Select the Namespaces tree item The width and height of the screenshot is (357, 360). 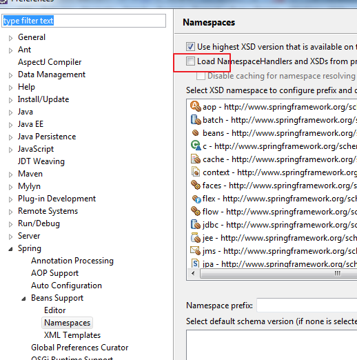pyautogui.click(x=67, y=323)
